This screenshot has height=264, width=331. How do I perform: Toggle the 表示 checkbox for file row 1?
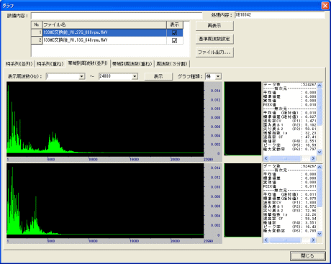click(174, 33)
